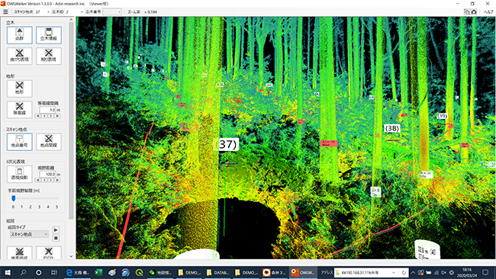Enable the 曲がり表現 curvature display
The image size is (496, 279).
[x=20, y=56]
